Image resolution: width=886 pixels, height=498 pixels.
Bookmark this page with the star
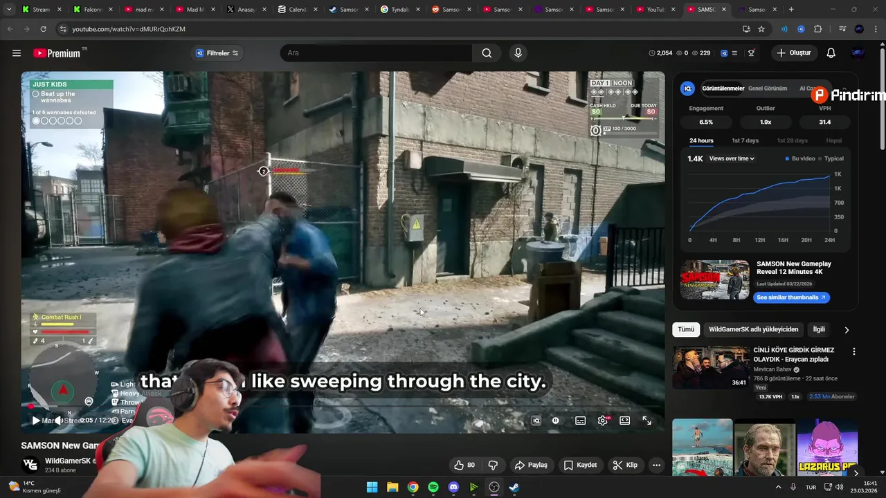point(761,29)
